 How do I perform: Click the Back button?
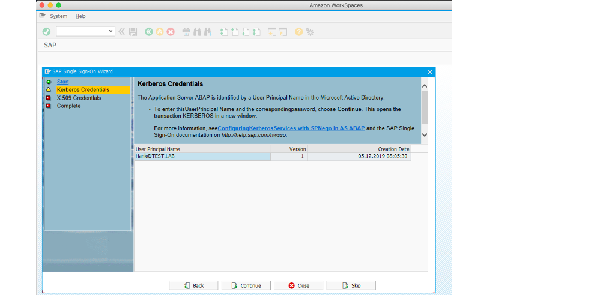click(193, 285)
